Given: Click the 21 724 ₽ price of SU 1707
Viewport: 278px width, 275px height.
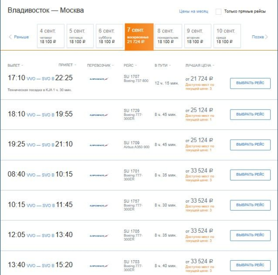Looking at the screenshot, I should (200, 79).
